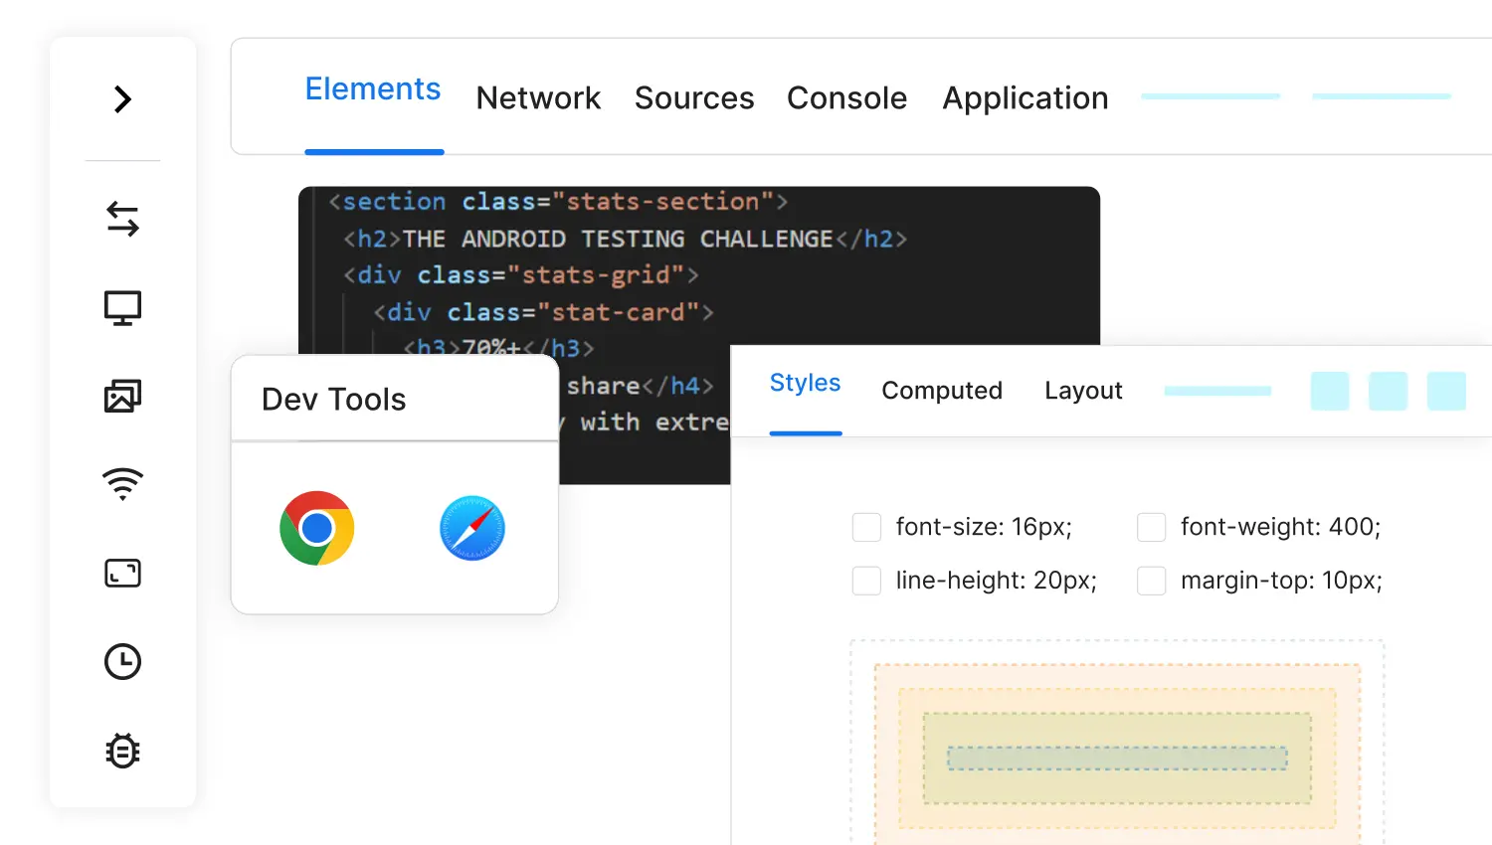Click the innermost box model content area
The image size is (1492, 845).
point(1117,759)
